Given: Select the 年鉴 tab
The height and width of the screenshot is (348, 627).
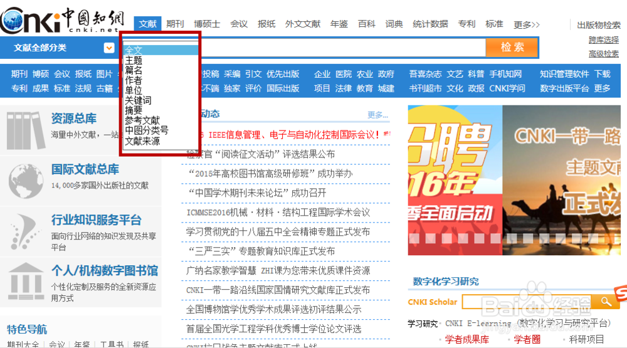Looking at the screenshot, I should (x=339, y=24).
